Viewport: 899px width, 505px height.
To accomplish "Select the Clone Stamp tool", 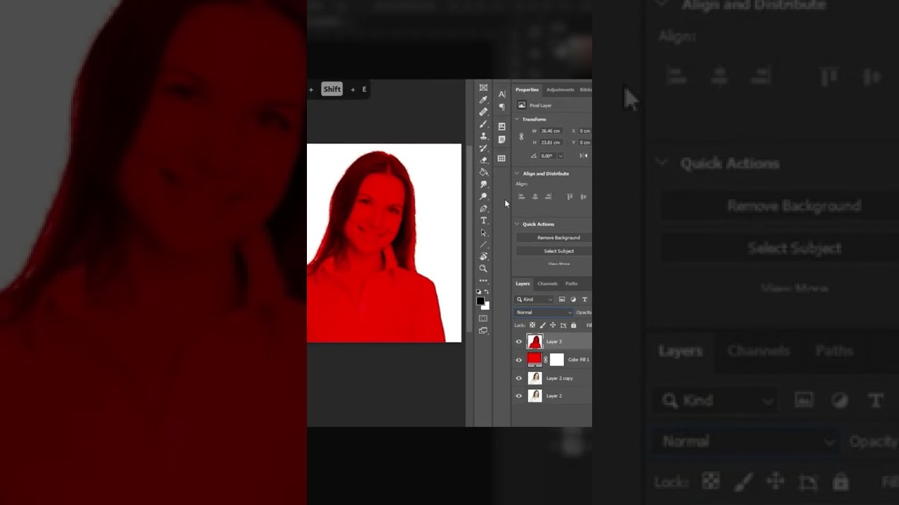I will pyautogui.click(x=483, y=136).
